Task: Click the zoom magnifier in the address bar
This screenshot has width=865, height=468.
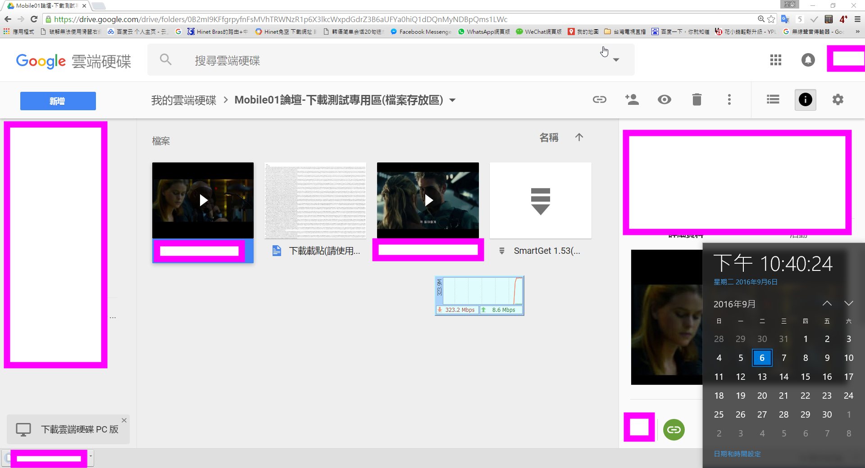Action: coord(761,19)
